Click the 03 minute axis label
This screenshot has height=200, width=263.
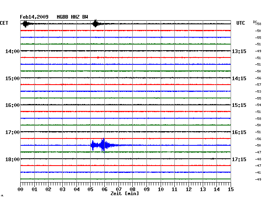coord(62,189)
